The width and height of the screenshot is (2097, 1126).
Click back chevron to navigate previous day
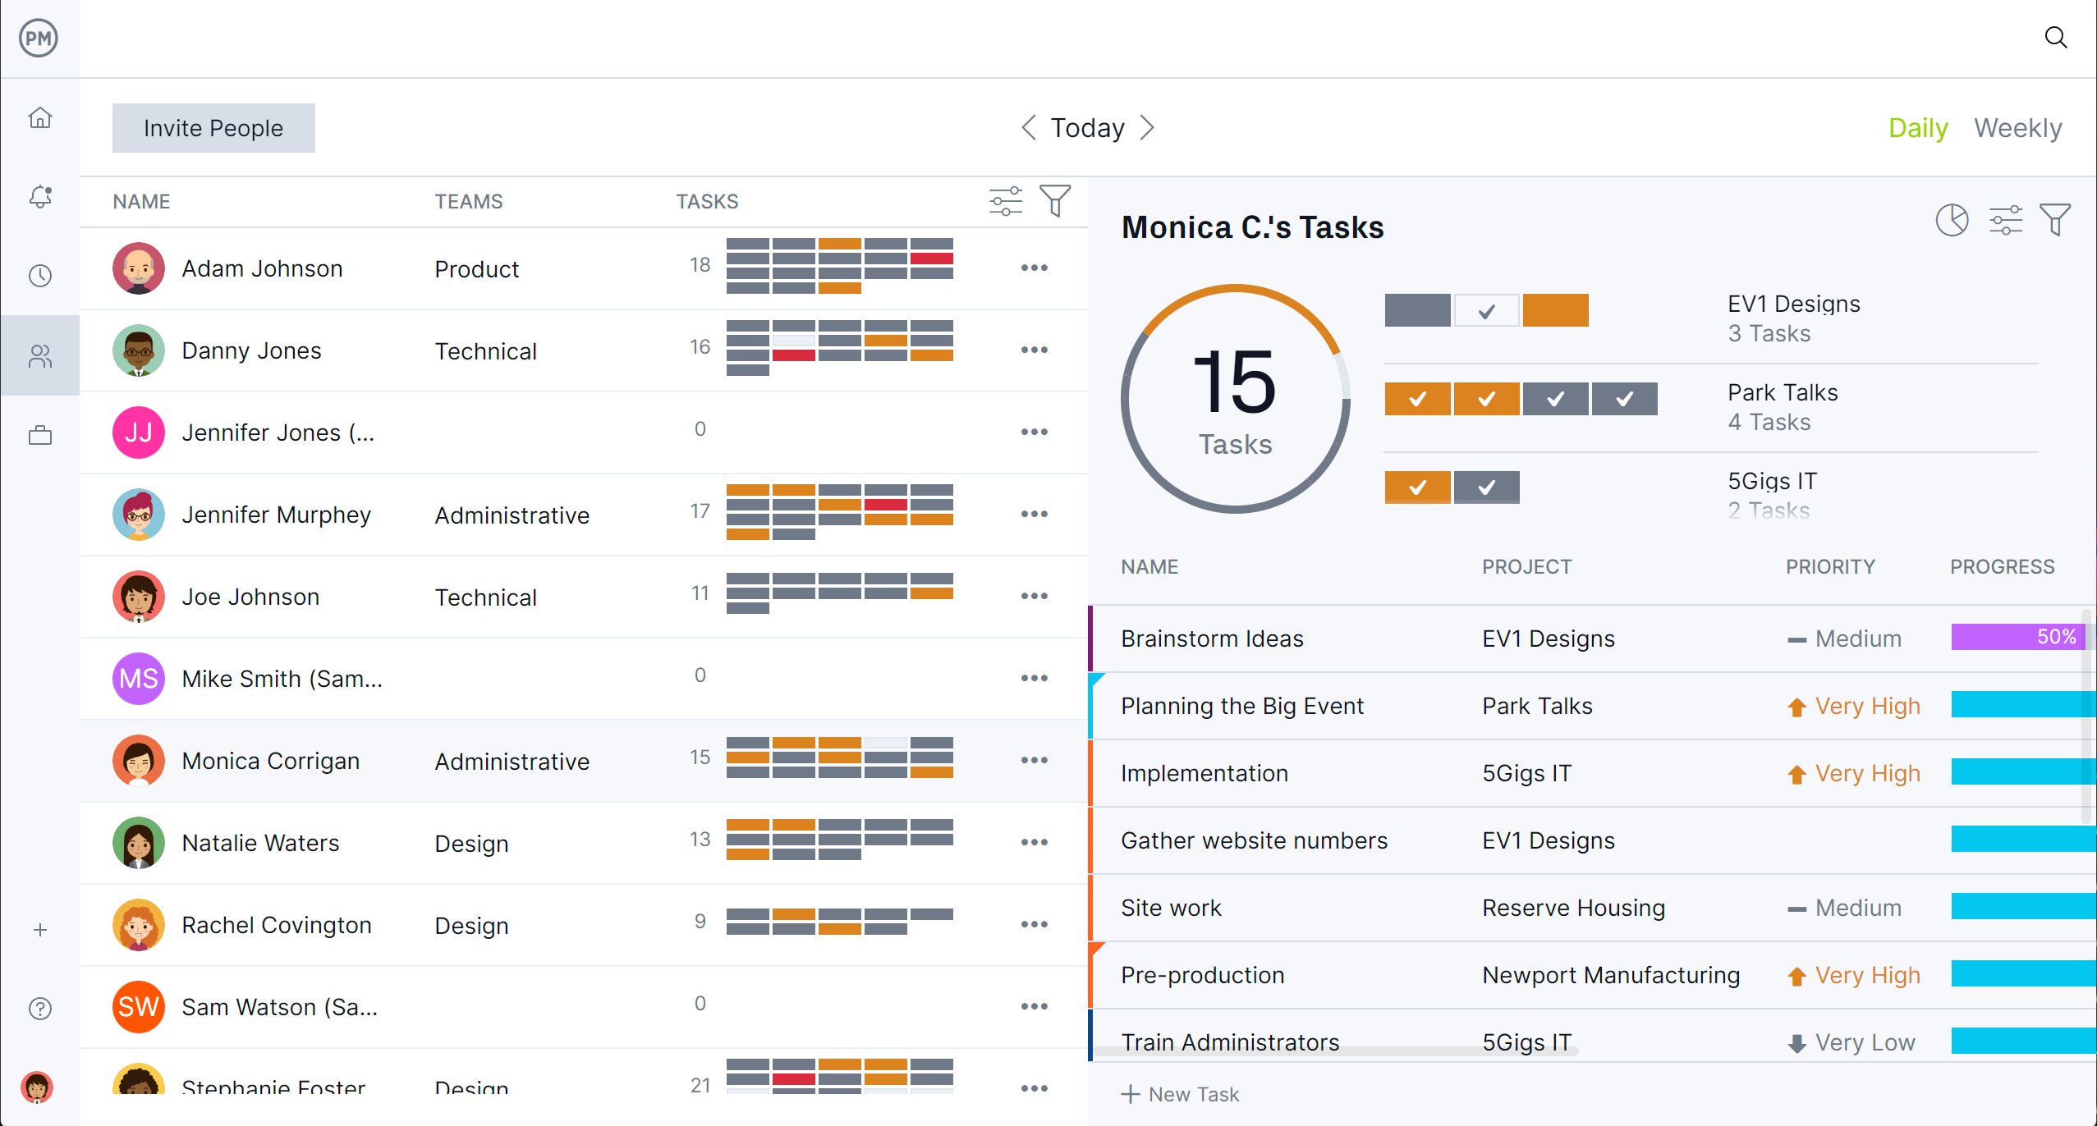pos(1028,127)
